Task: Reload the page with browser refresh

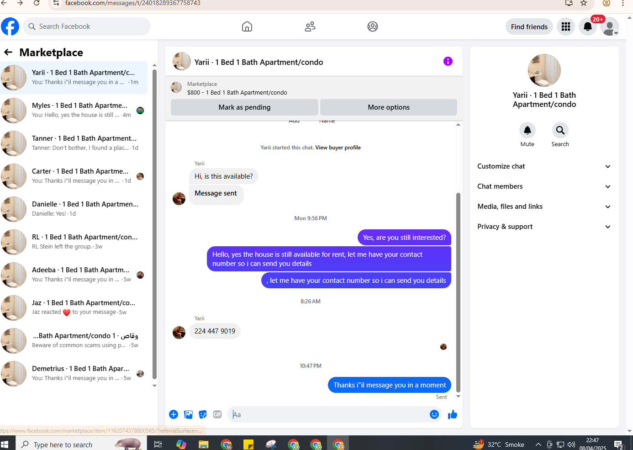Action: coord(37,3)
